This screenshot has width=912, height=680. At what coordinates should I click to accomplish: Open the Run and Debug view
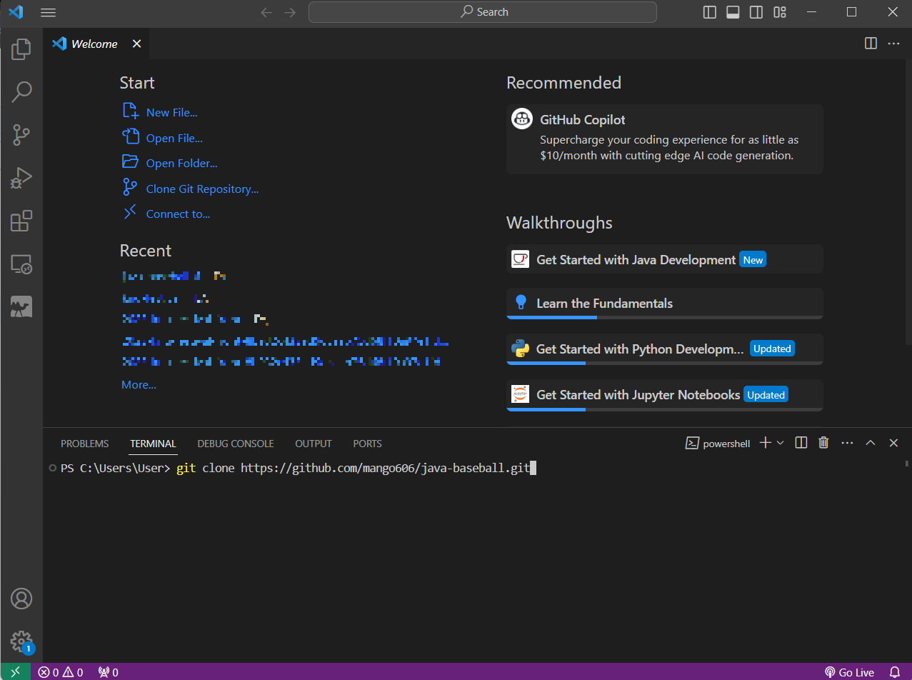(21, 178)
